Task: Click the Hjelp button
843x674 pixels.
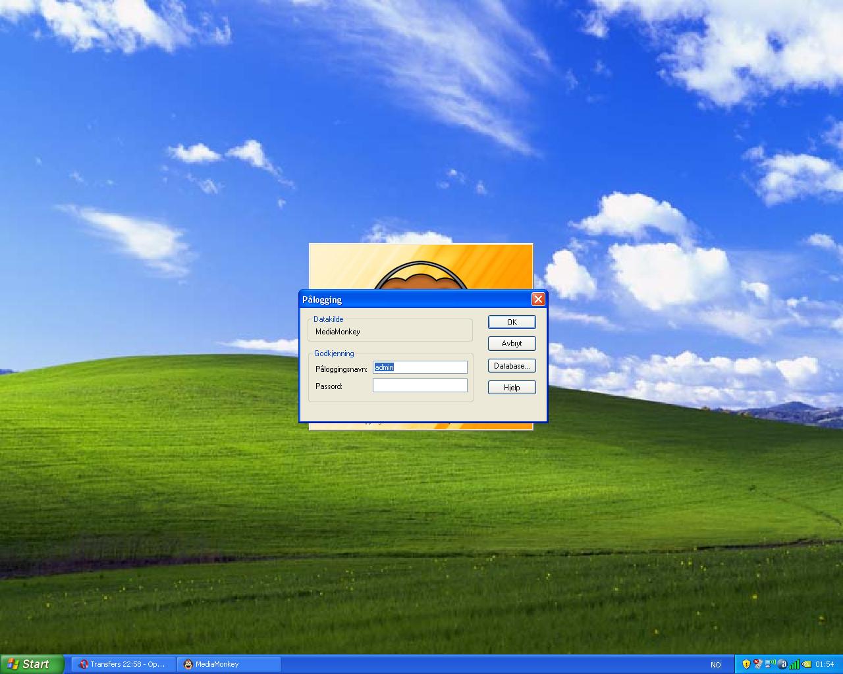Action: (512, 388)
